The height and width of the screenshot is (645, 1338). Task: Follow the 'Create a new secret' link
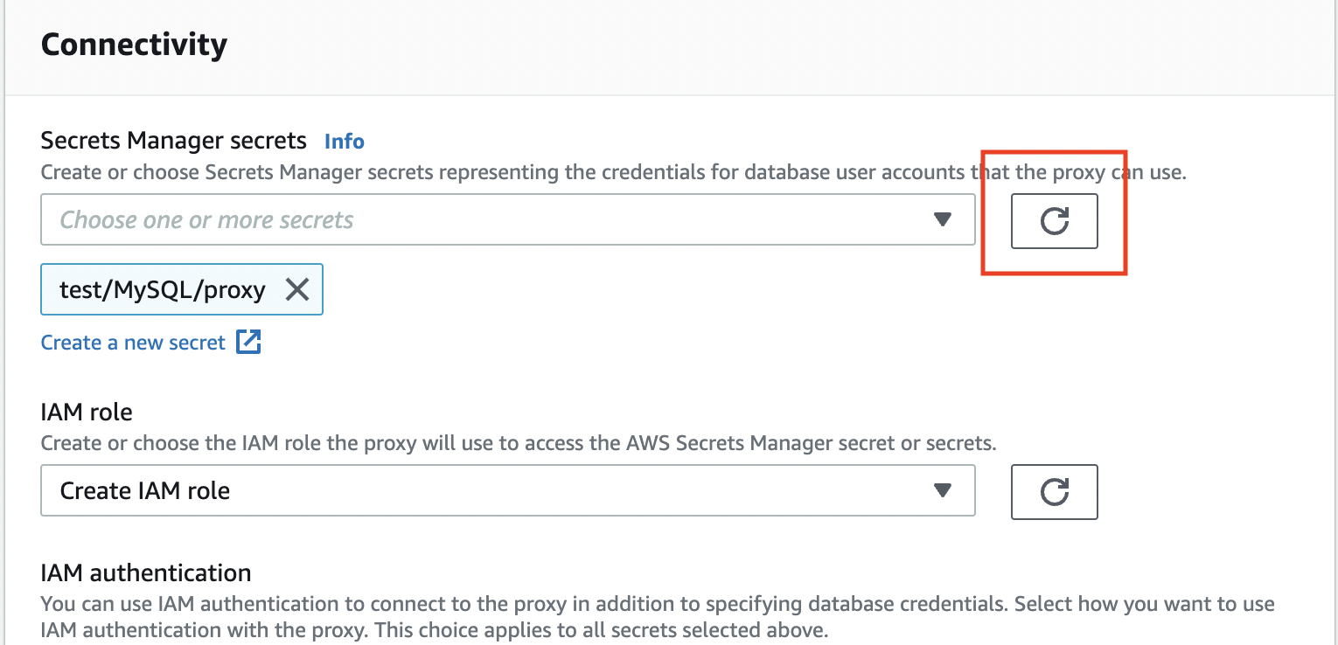(x=133, y=343)
